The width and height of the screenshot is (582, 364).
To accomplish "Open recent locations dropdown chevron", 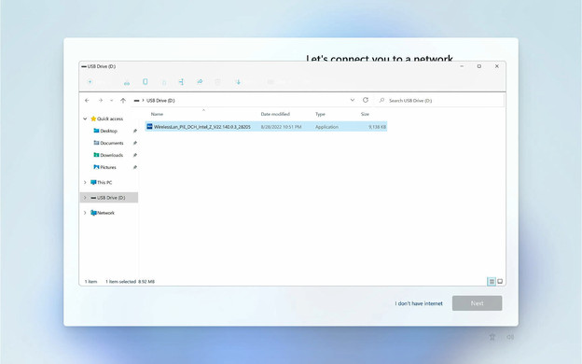I will point(111,100).
